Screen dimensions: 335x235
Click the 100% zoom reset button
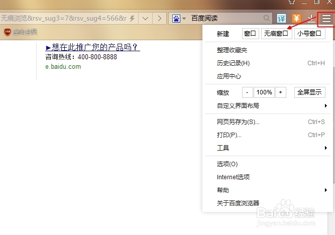[x=264, y=92]
